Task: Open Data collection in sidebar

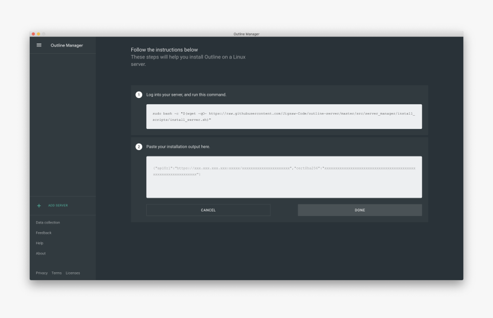Action: pyautogui.click(x=48, y=222)
